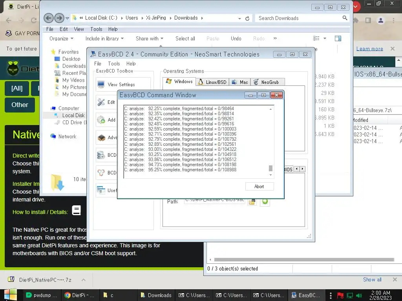Viewport: 402px width, 301px height.
Task: Click the Add New Entry icon
Action: point(101,120)
